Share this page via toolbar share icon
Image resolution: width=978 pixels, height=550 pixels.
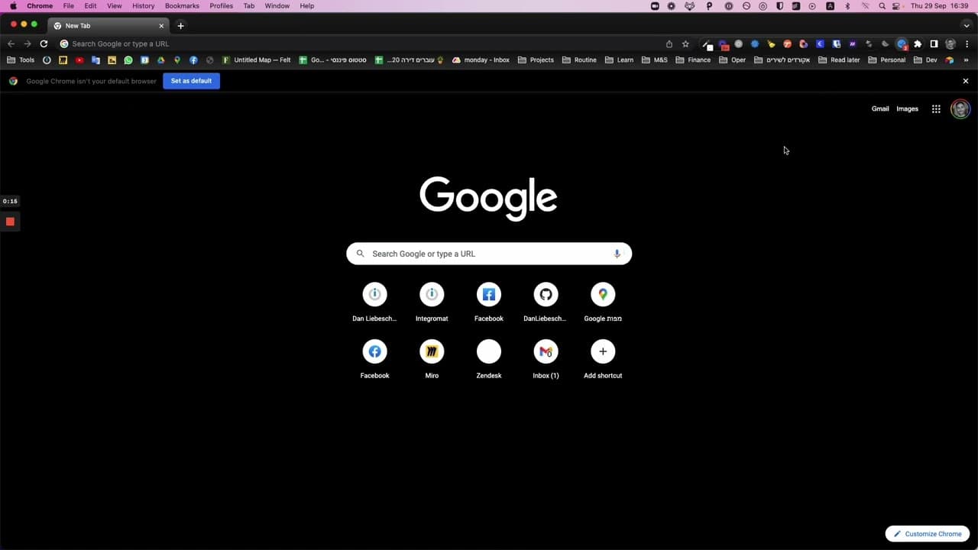click(669, 44)
